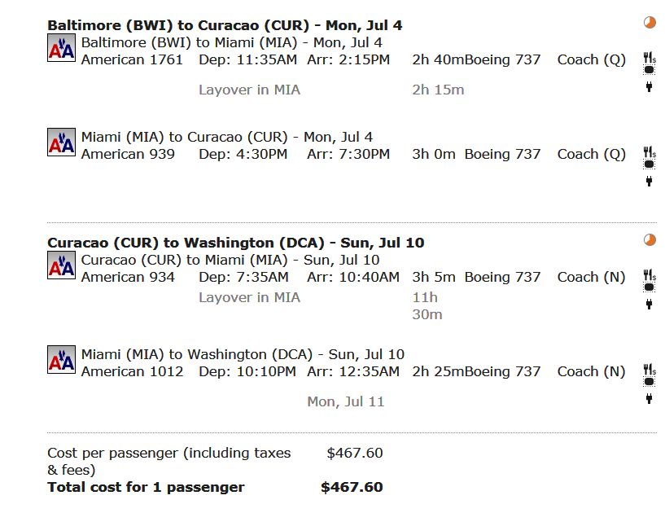Click the power outlet icon for American 939
The width and height of the screenshot is (665, 513).
pos(649,182)
